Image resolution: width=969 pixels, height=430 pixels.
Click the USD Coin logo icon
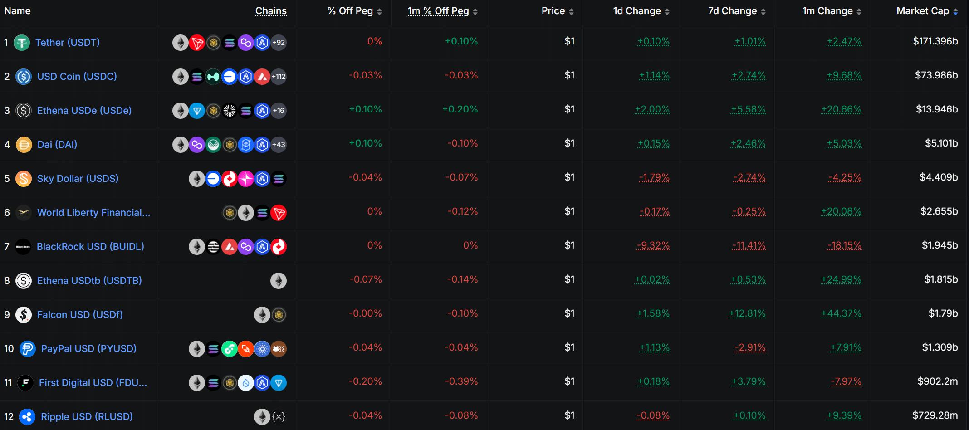pyautogui.click(x=23, y=77)
